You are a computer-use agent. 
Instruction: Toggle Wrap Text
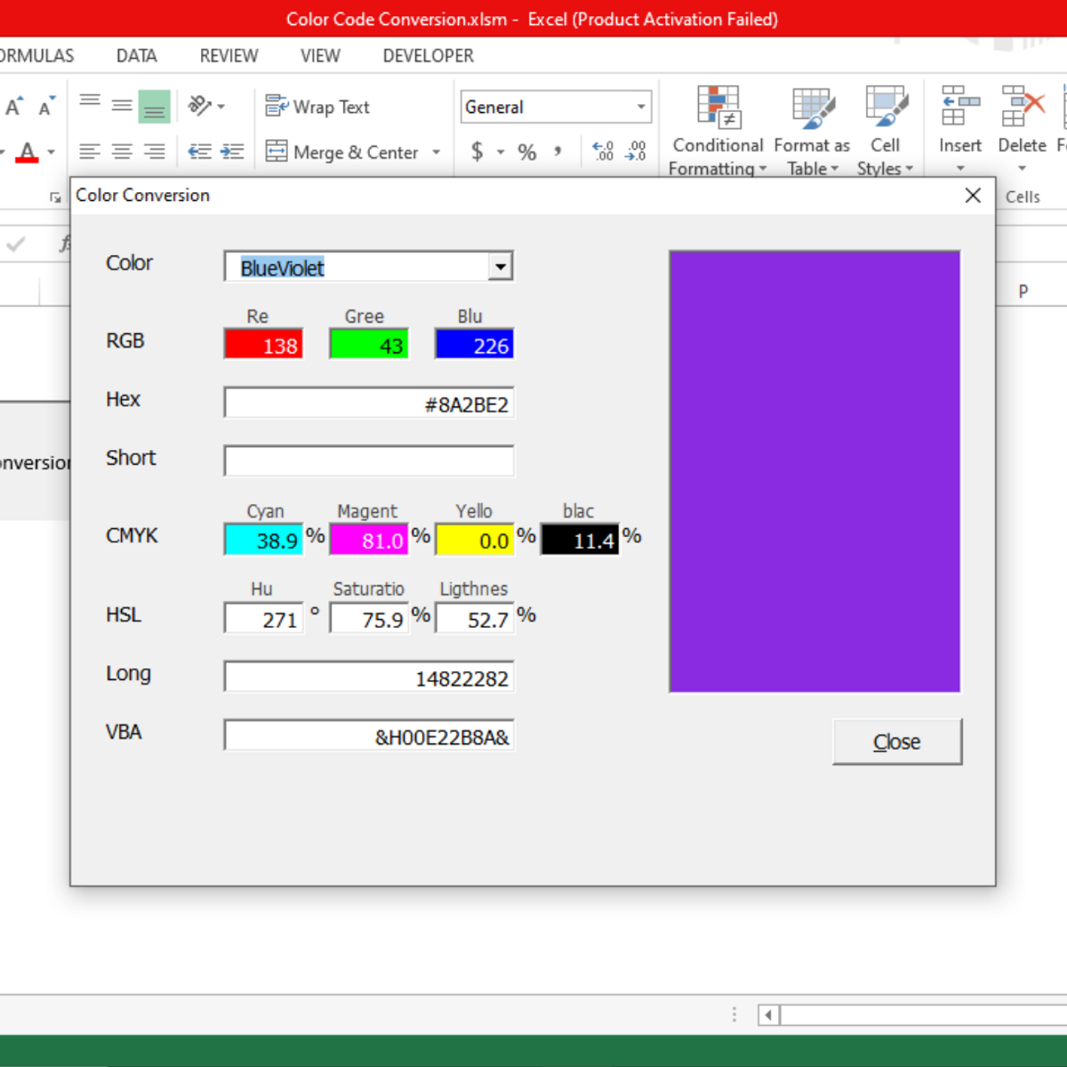[x=317, y=107]
